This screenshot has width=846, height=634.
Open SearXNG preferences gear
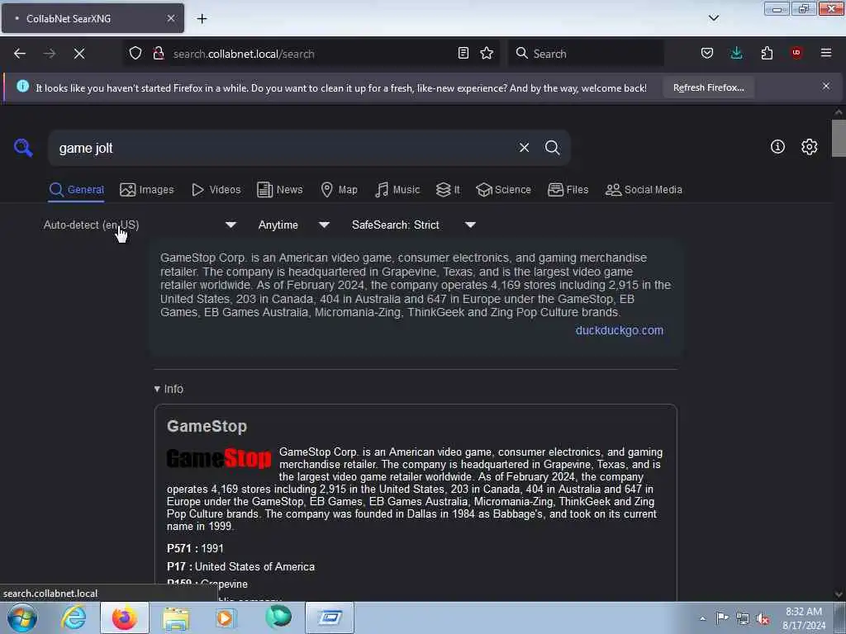click(x=809, y=147)
